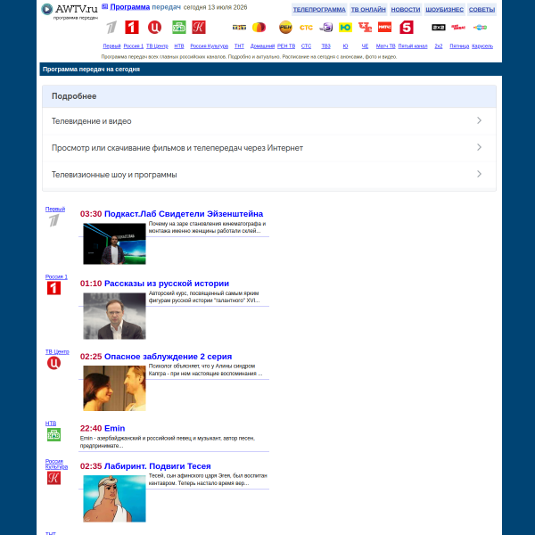
Task: Click the Подвиги Тесея cartoon thumbnail
Action: [114, 498]
